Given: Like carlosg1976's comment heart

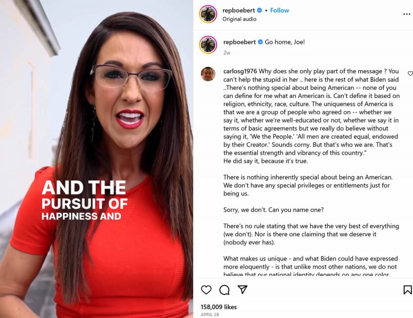Looking at the screenshot, I should pyautogui.click(x=410, y=73).
